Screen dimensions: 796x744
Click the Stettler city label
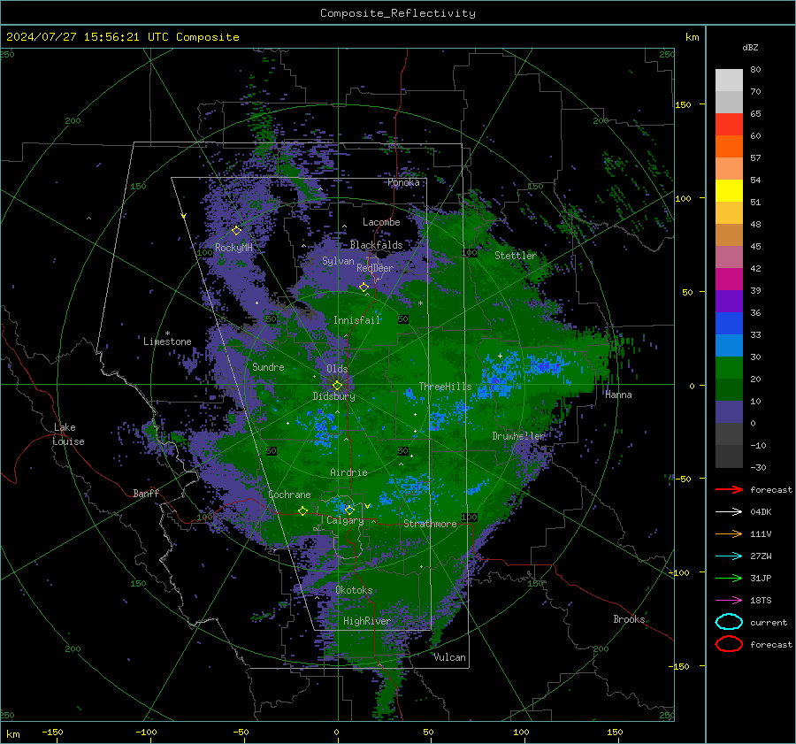(516, 256)
